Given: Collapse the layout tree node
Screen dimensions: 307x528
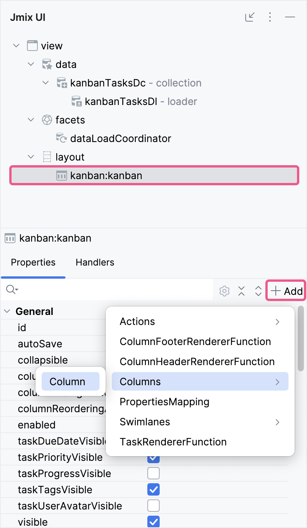Looking at the screenshot, I should pyautogui.click(x=31, y=157).
